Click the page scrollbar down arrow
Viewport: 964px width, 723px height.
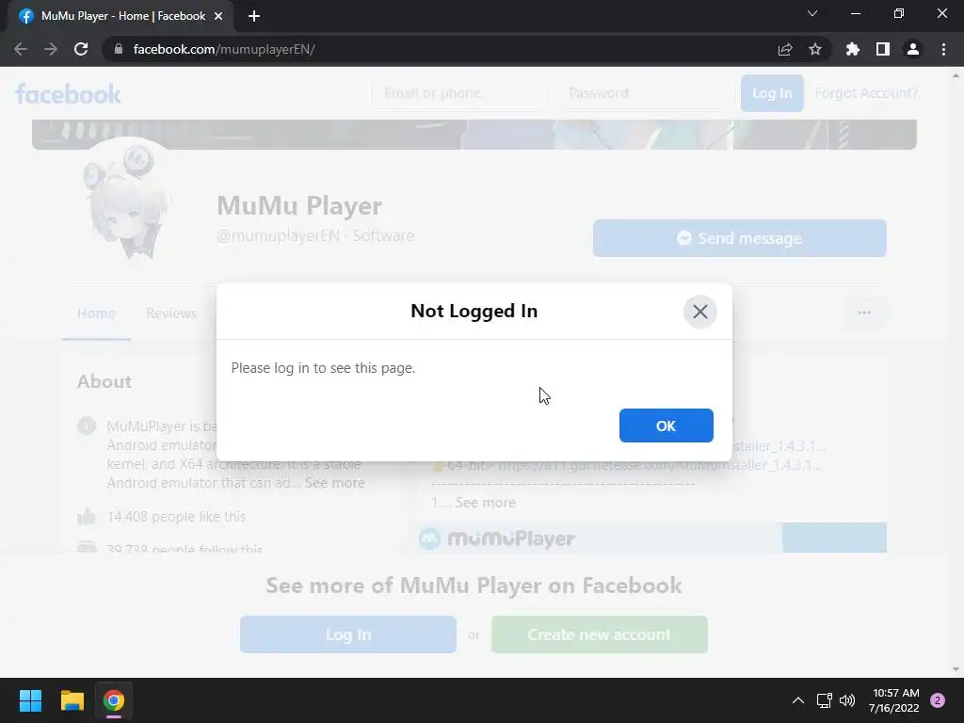[x=956, y=669]
